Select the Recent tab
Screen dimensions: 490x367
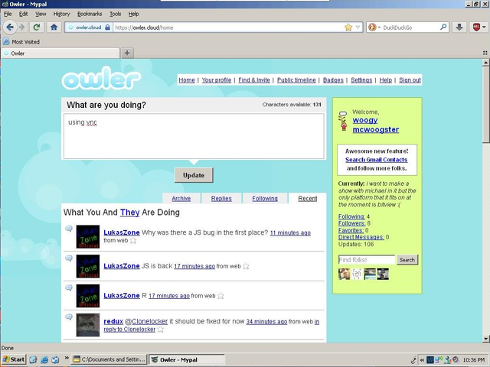coord(308,199)
